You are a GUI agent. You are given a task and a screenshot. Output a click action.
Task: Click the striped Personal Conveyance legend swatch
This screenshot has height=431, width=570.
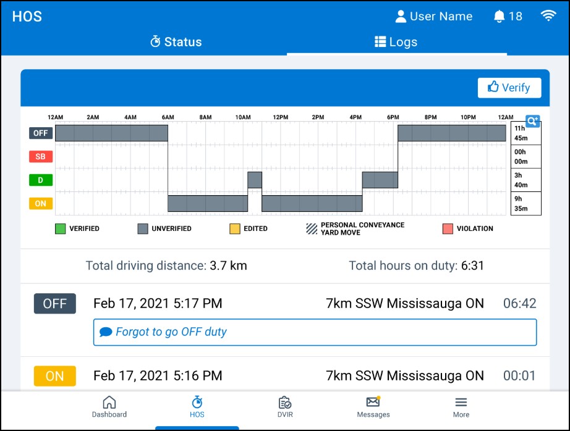point(312,228)
